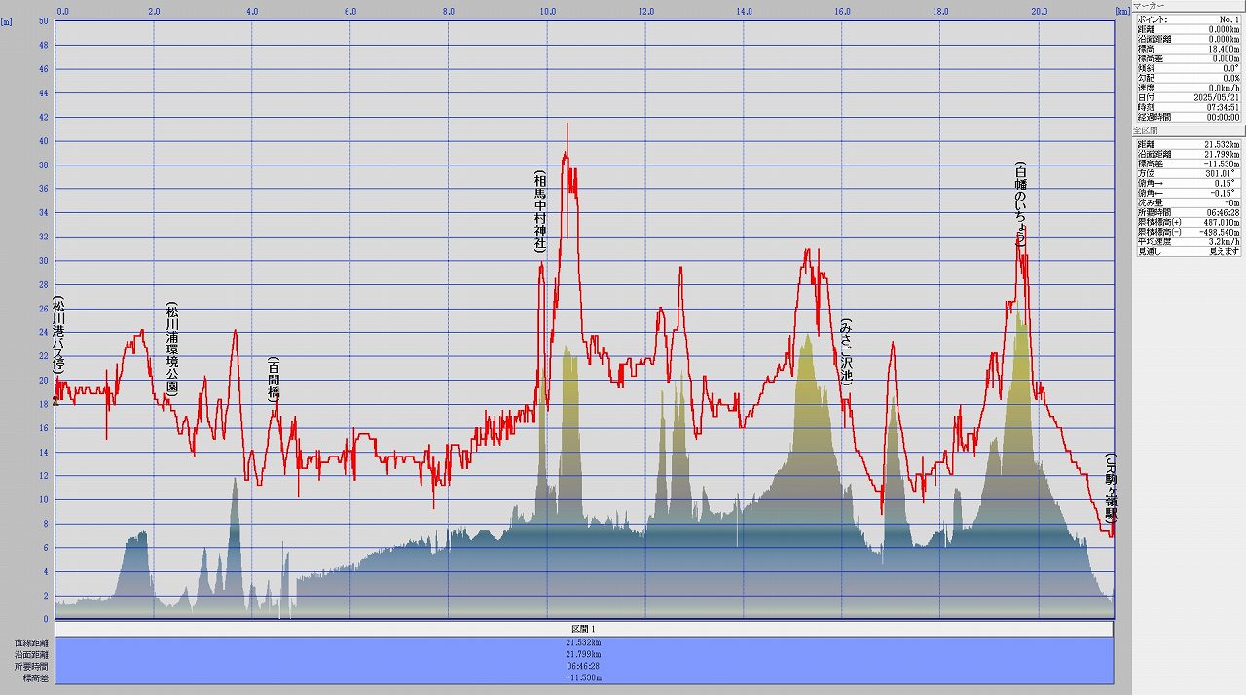Click the 所要時間 value 06:46:28 in side panel
1246x695 pixels.
coord(1222,212)
